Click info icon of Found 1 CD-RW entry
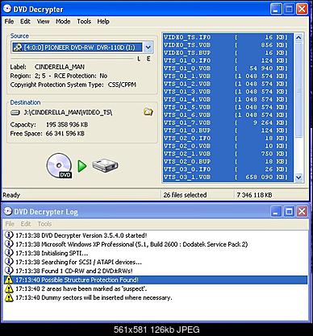 (9, 271)
